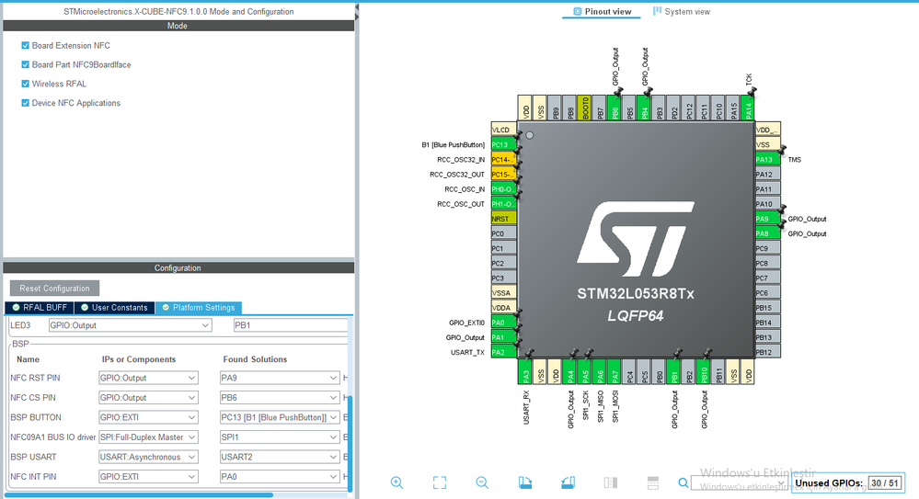Open NFC RST PIN component dropdown
Screen dimensions: 919x499
148,378
